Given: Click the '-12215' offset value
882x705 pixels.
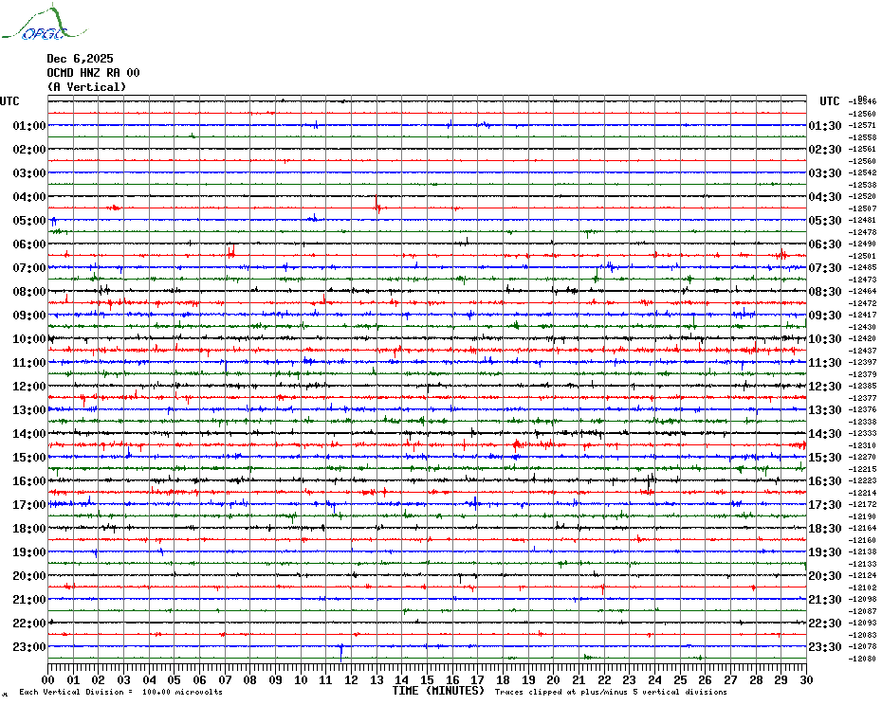Looking at the screenshot, I should coord(862,469).
